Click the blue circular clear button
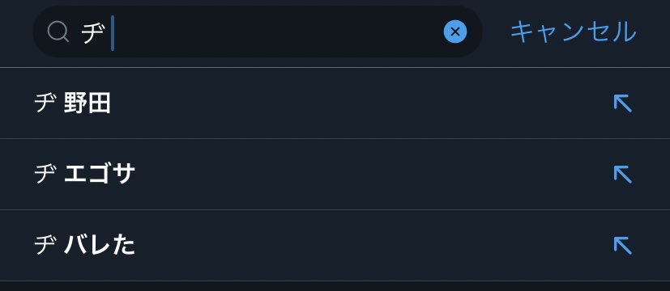This screenshot has width=670, height=291. coord(455,32)
